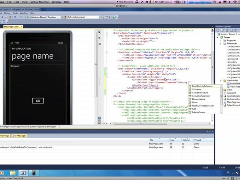Click the redo arrow icon in the toolbar
Screen dimensions: 240x180
[x=21, y=17]
